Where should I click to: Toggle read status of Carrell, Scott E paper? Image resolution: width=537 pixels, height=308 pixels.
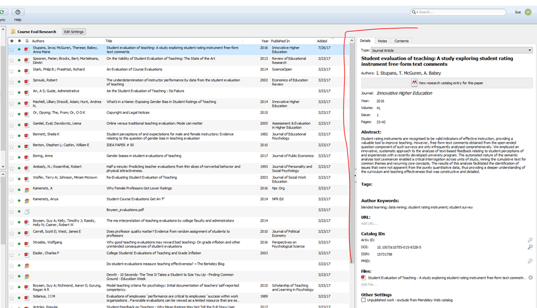click(x=19, y=233)
